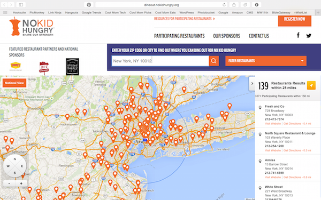Image resolution: width=321 pixels, height=200 pixels.
Task: Open Participating Restaurants menu item
Action: coord(179,36)
